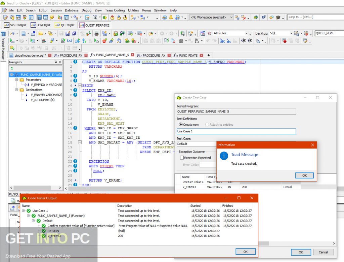The width and height of the screenshot is (344, 262).
Task: Add a new editor tab with plus icon
Action: (x=209, y=55)
